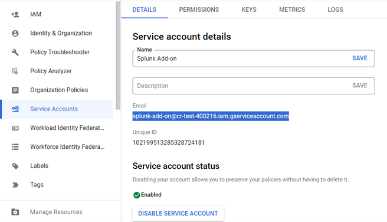Click DISABLE SERVICE ACCOUNT button
The image size is (387, 222).
coord(178,213)
